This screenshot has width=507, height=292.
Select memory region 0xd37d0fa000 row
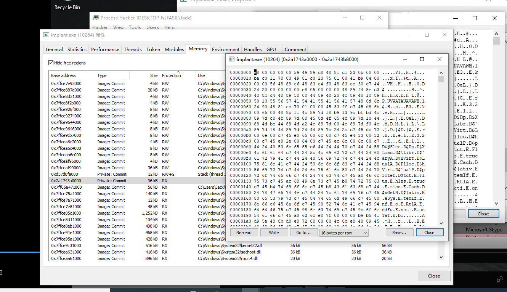137,174
